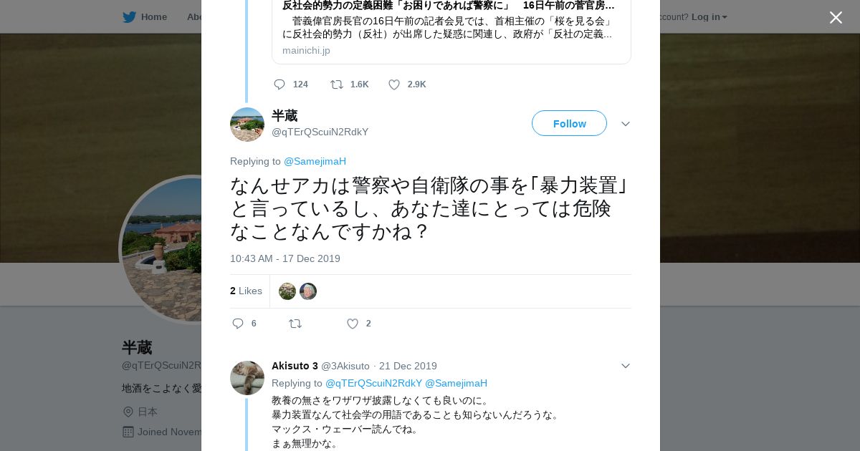This screenshot has width=860, height=451.
Task: Click the reply icon showing 124 replies
Action: click(x=279, y=84)
